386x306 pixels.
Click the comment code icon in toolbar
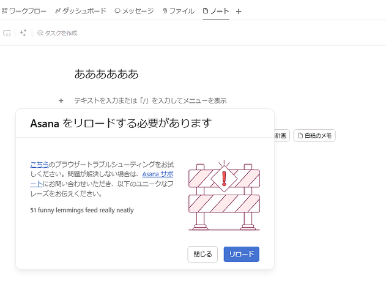point(7,33)
